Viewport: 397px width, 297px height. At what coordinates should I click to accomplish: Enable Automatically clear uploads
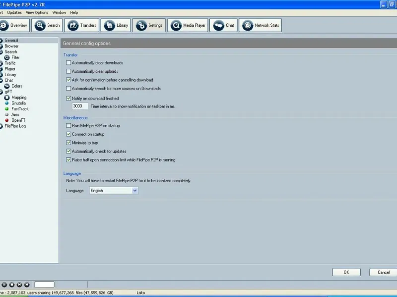click(68, 71)
